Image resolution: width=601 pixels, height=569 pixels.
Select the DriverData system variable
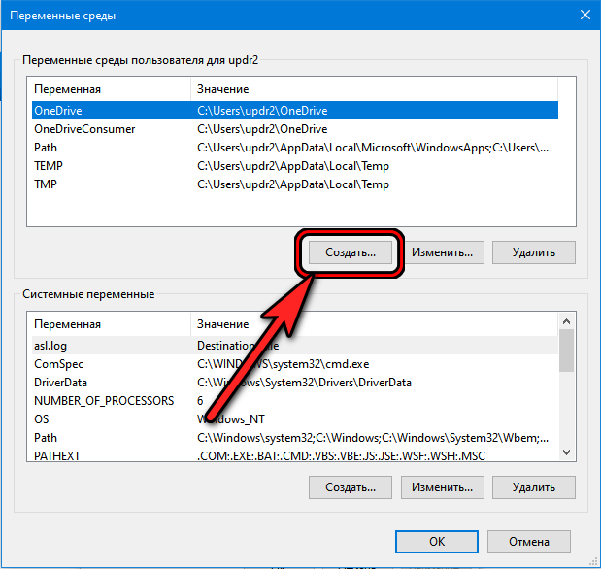point(60,382)
